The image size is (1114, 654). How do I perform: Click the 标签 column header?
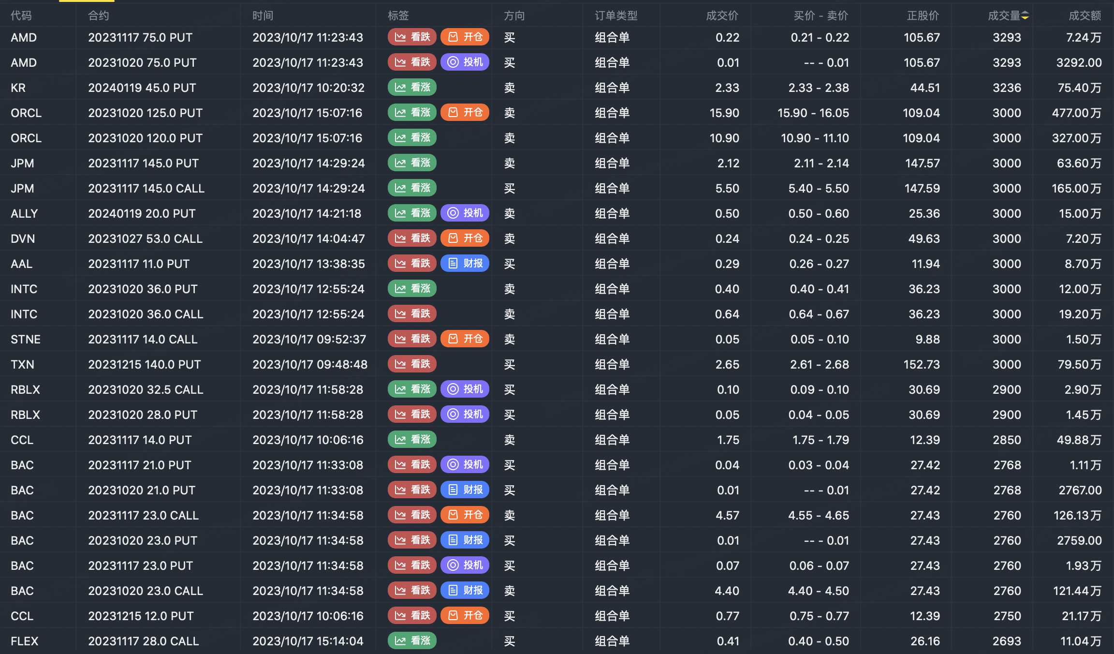[398, 16]
